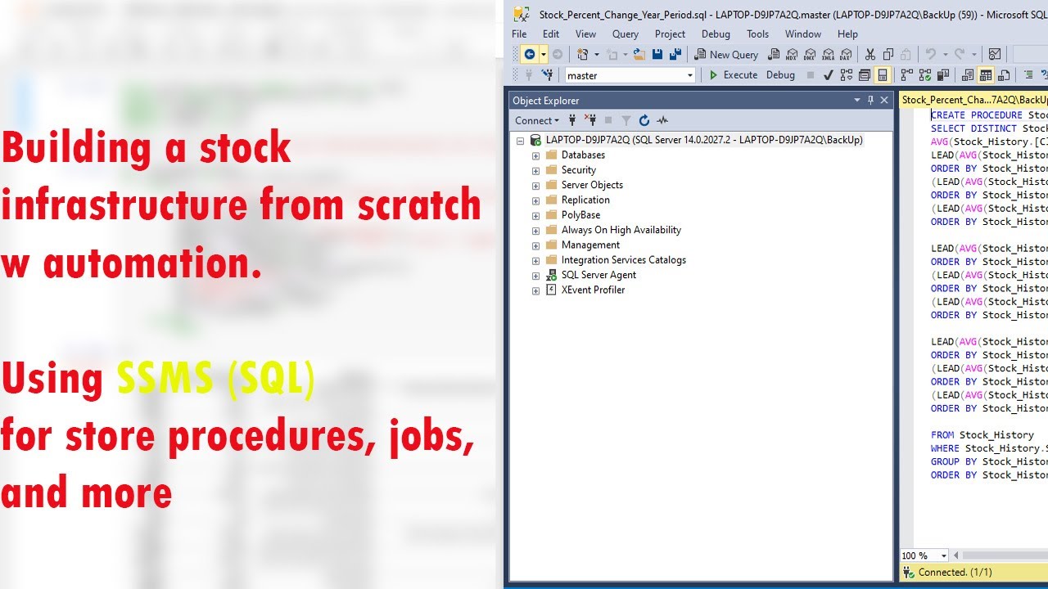The height and width of the screenshot is (589, 1048).
Task: Expand the Server Objects folder
Action: click(535, 185)
